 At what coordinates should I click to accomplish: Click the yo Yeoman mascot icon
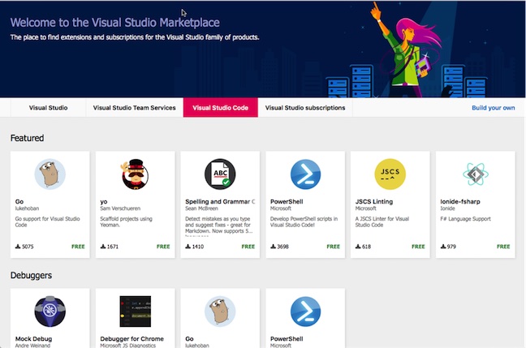point(135,174)
